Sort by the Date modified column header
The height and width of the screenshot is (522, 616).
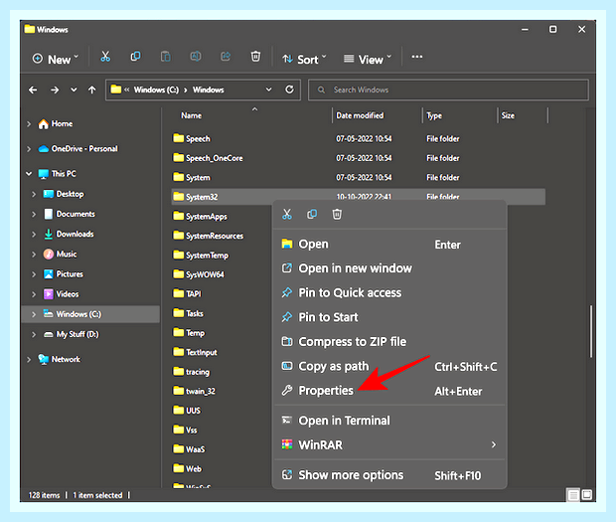coord(360,115)
